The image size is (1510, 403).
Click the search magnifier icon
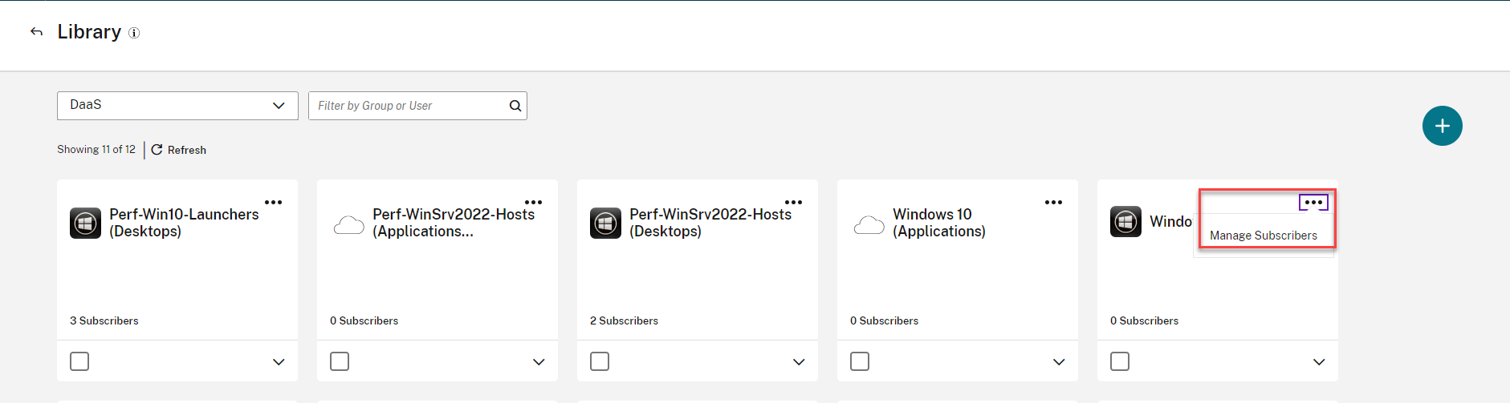click(x=515, y=106)
